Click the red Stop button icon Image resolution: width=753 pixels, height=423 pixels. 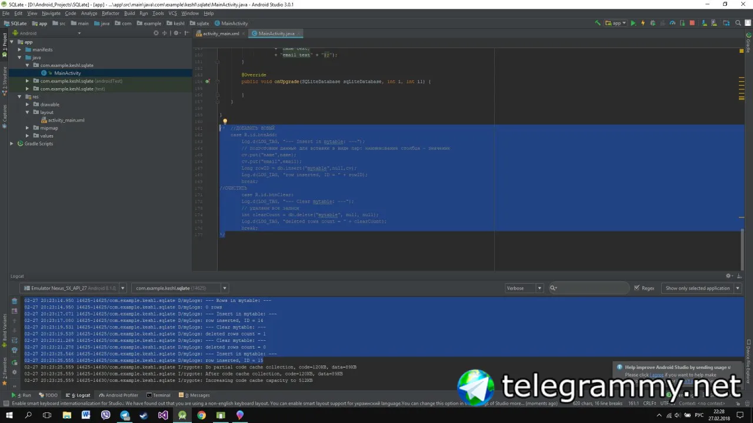tap(692, 23)
